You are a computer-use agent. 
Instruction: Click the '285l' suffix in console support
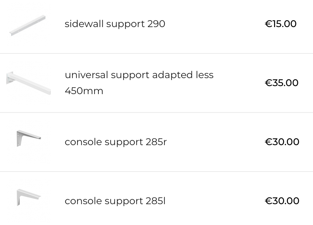tap(155, 201)
